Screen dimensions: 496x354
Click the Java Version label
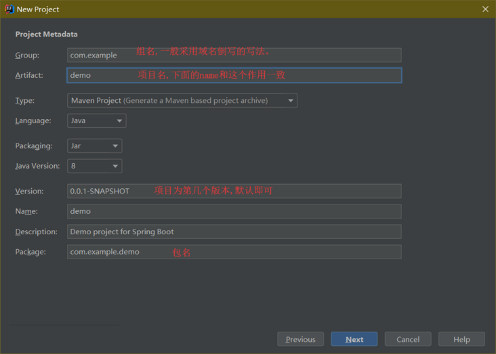pos(37,166)
